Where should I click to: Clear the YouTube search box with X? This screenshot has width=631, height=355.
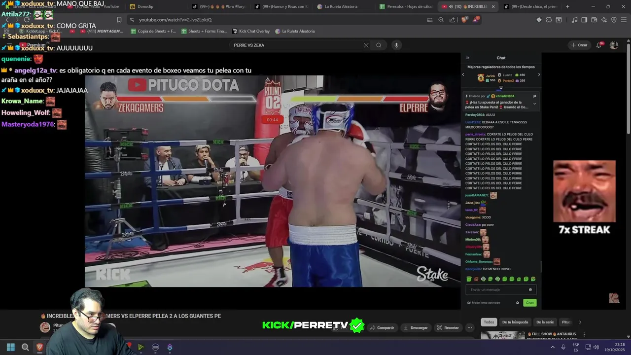point(366,45)
